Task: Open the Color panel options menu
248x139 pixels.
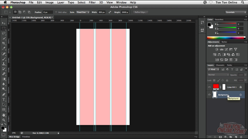Action: [x=246, y=20]
